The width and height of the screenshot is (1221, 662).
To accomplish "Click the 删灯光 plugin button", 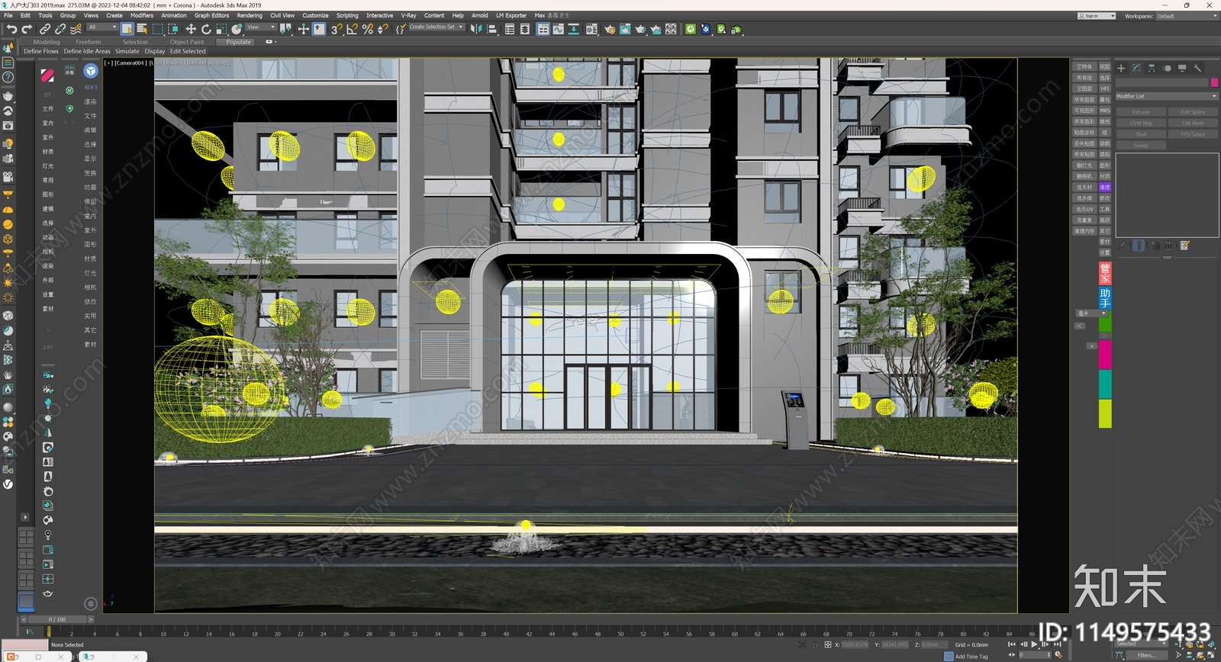I will (x=1084, y=165).
